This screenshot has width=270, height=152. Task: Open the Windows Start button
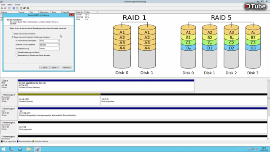click(x=3, y=149)
